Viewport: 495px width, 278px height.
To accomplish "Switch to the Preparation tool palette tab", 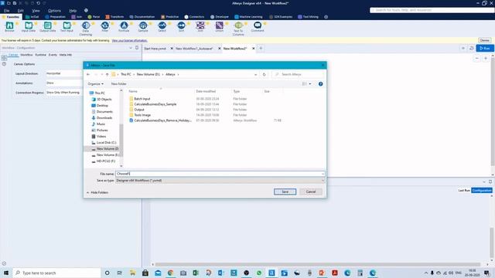I will (x=55, y=17).
